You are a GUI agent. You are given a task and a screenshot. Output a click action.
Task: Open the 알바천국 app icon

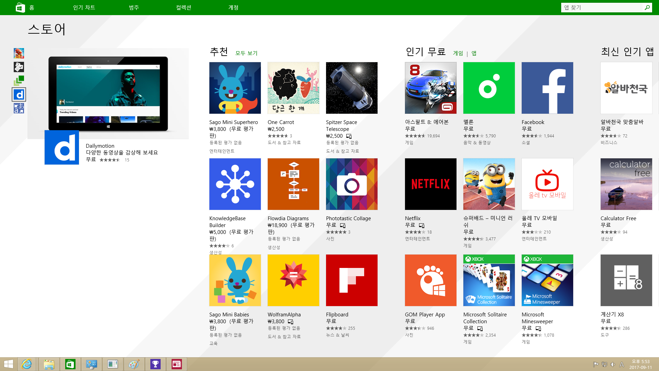626,88
